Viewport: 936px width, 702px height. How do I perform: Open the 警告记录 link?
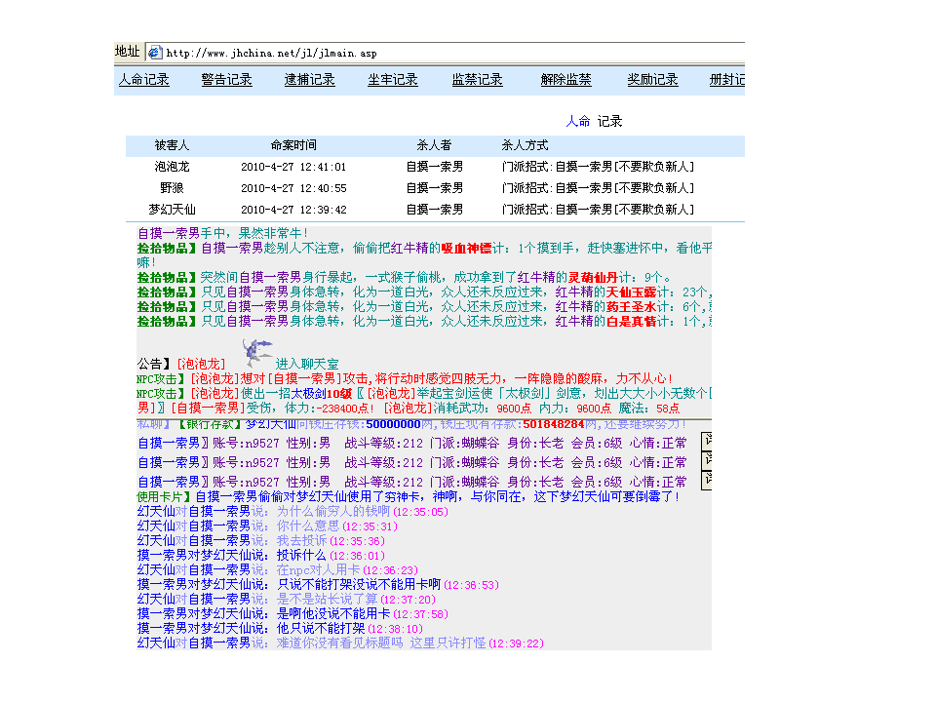[226, 79]
